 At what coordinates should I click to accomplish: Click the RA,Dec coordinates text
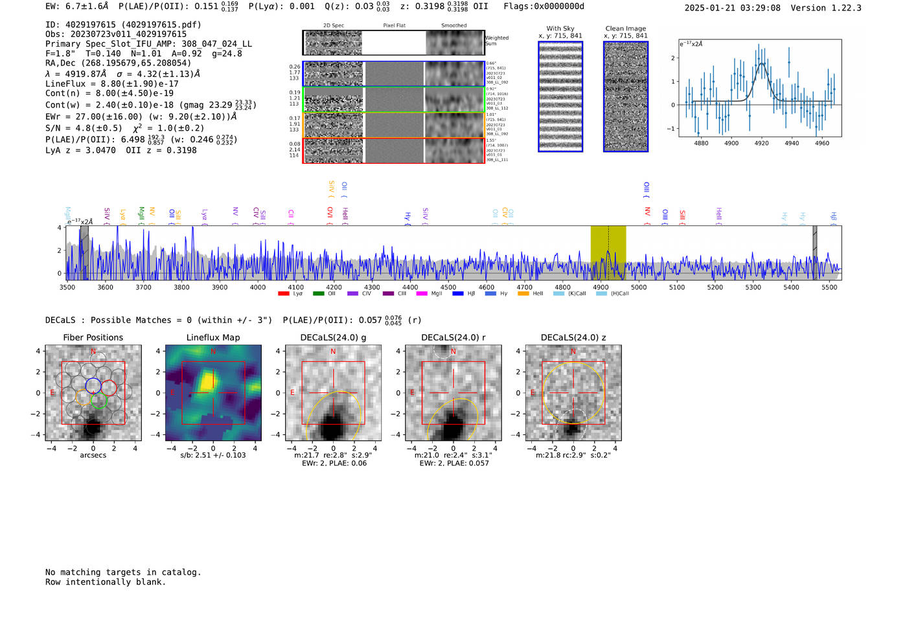119,63
